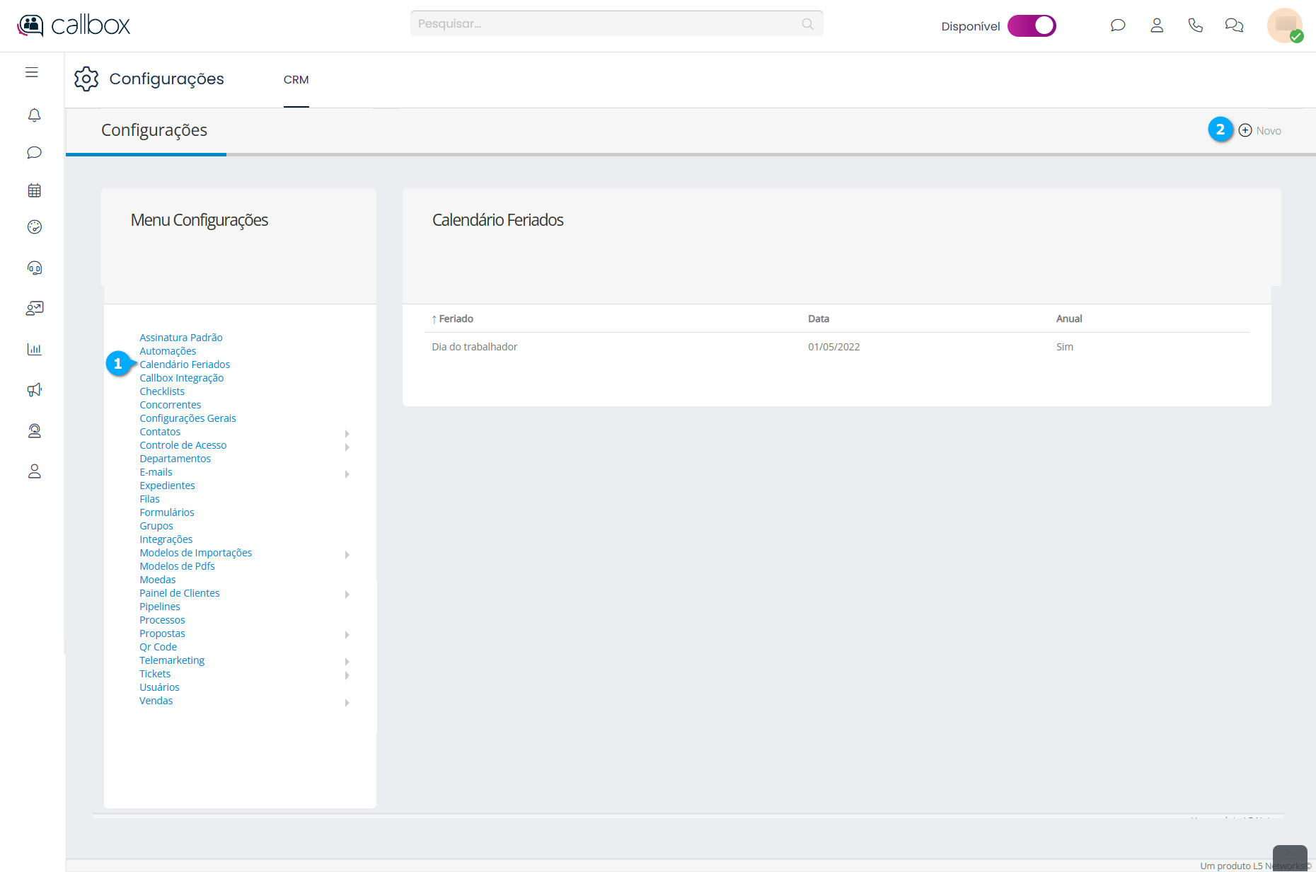This screenshot has width=1316, height=872.
Task: Click the phone icon in header
Action: click(x=1195, y=25)
